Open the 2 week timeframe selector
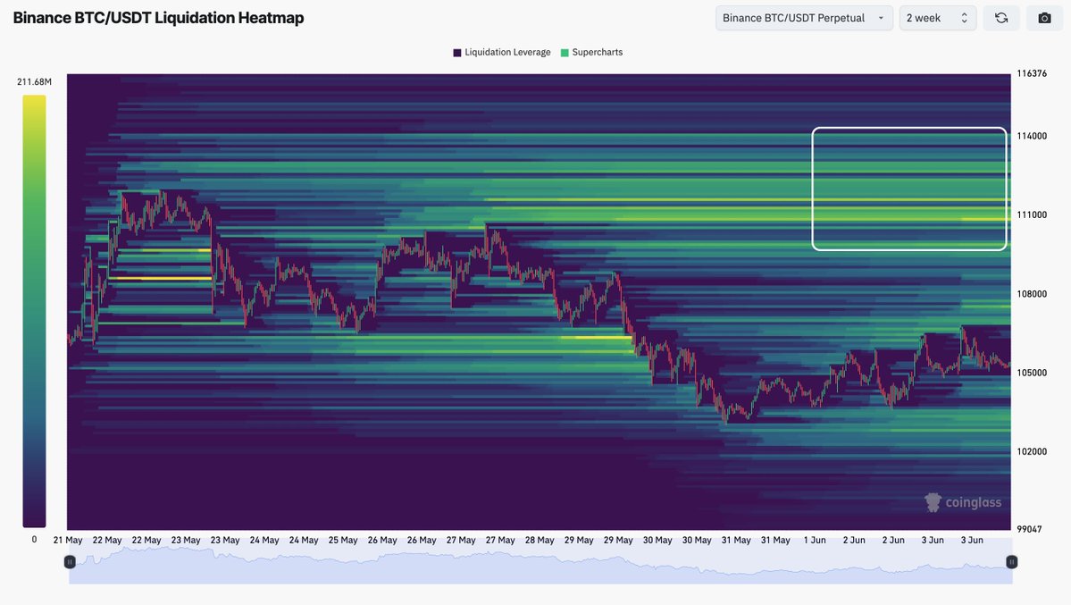The height and width of the screenshot is (605, 1071). tap(937, 19)
